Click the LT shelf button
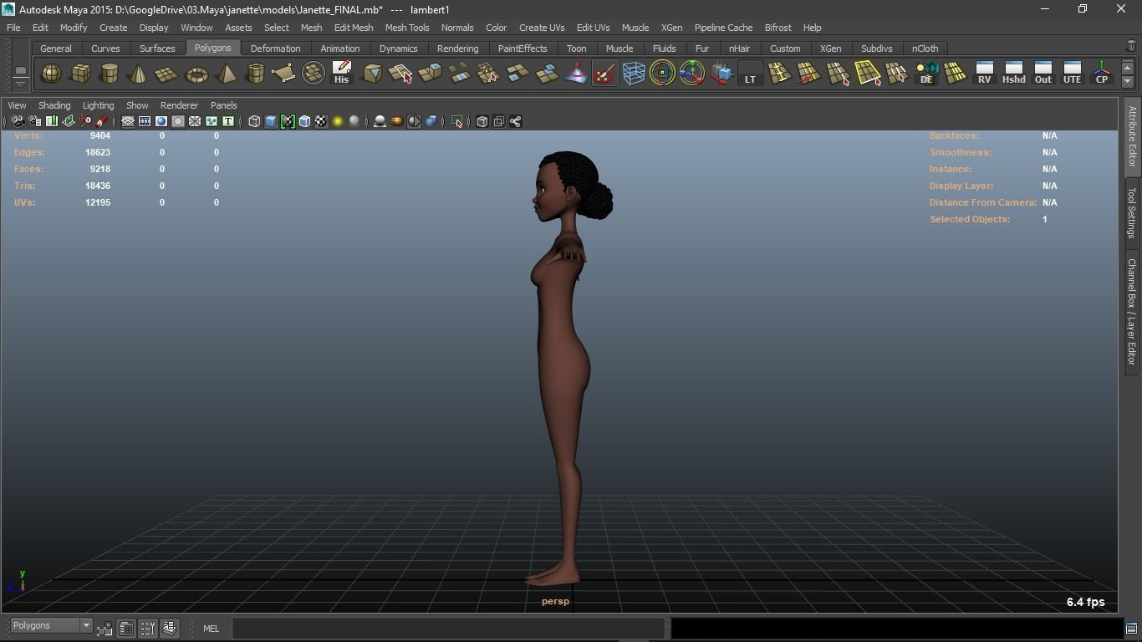1142x642 pixels. click(x=750, y=74)
